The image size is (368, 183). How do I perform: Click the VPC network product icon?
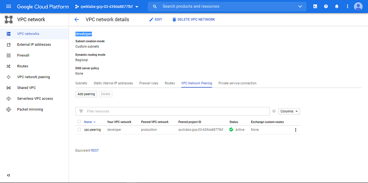[x=9, y=19]
